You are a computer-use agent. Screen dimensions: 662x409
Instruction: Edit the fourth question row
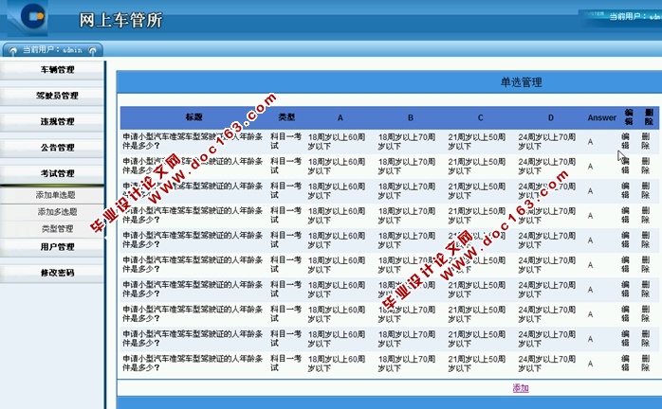(x=625, y=215)
